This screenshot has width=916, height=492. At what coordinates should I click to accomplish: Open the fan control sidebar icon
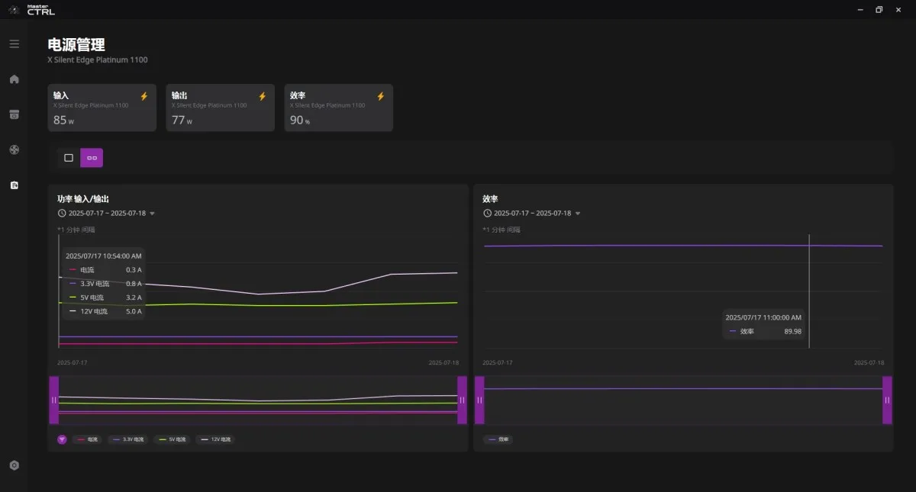pyautogui.click(x=14, y=150)
